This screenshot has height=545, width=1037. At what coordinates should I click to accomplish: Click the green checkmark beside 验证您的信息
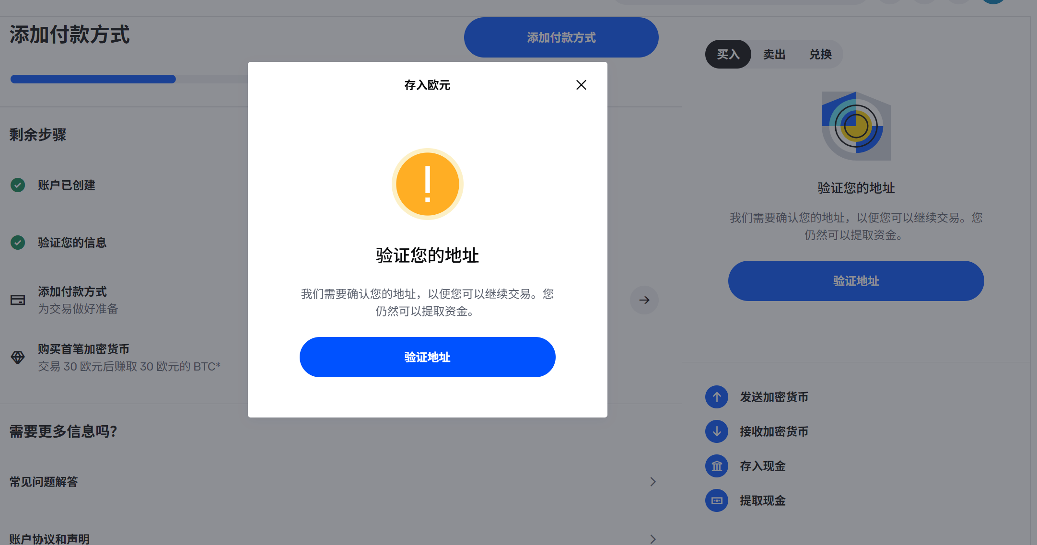(18, 243)
